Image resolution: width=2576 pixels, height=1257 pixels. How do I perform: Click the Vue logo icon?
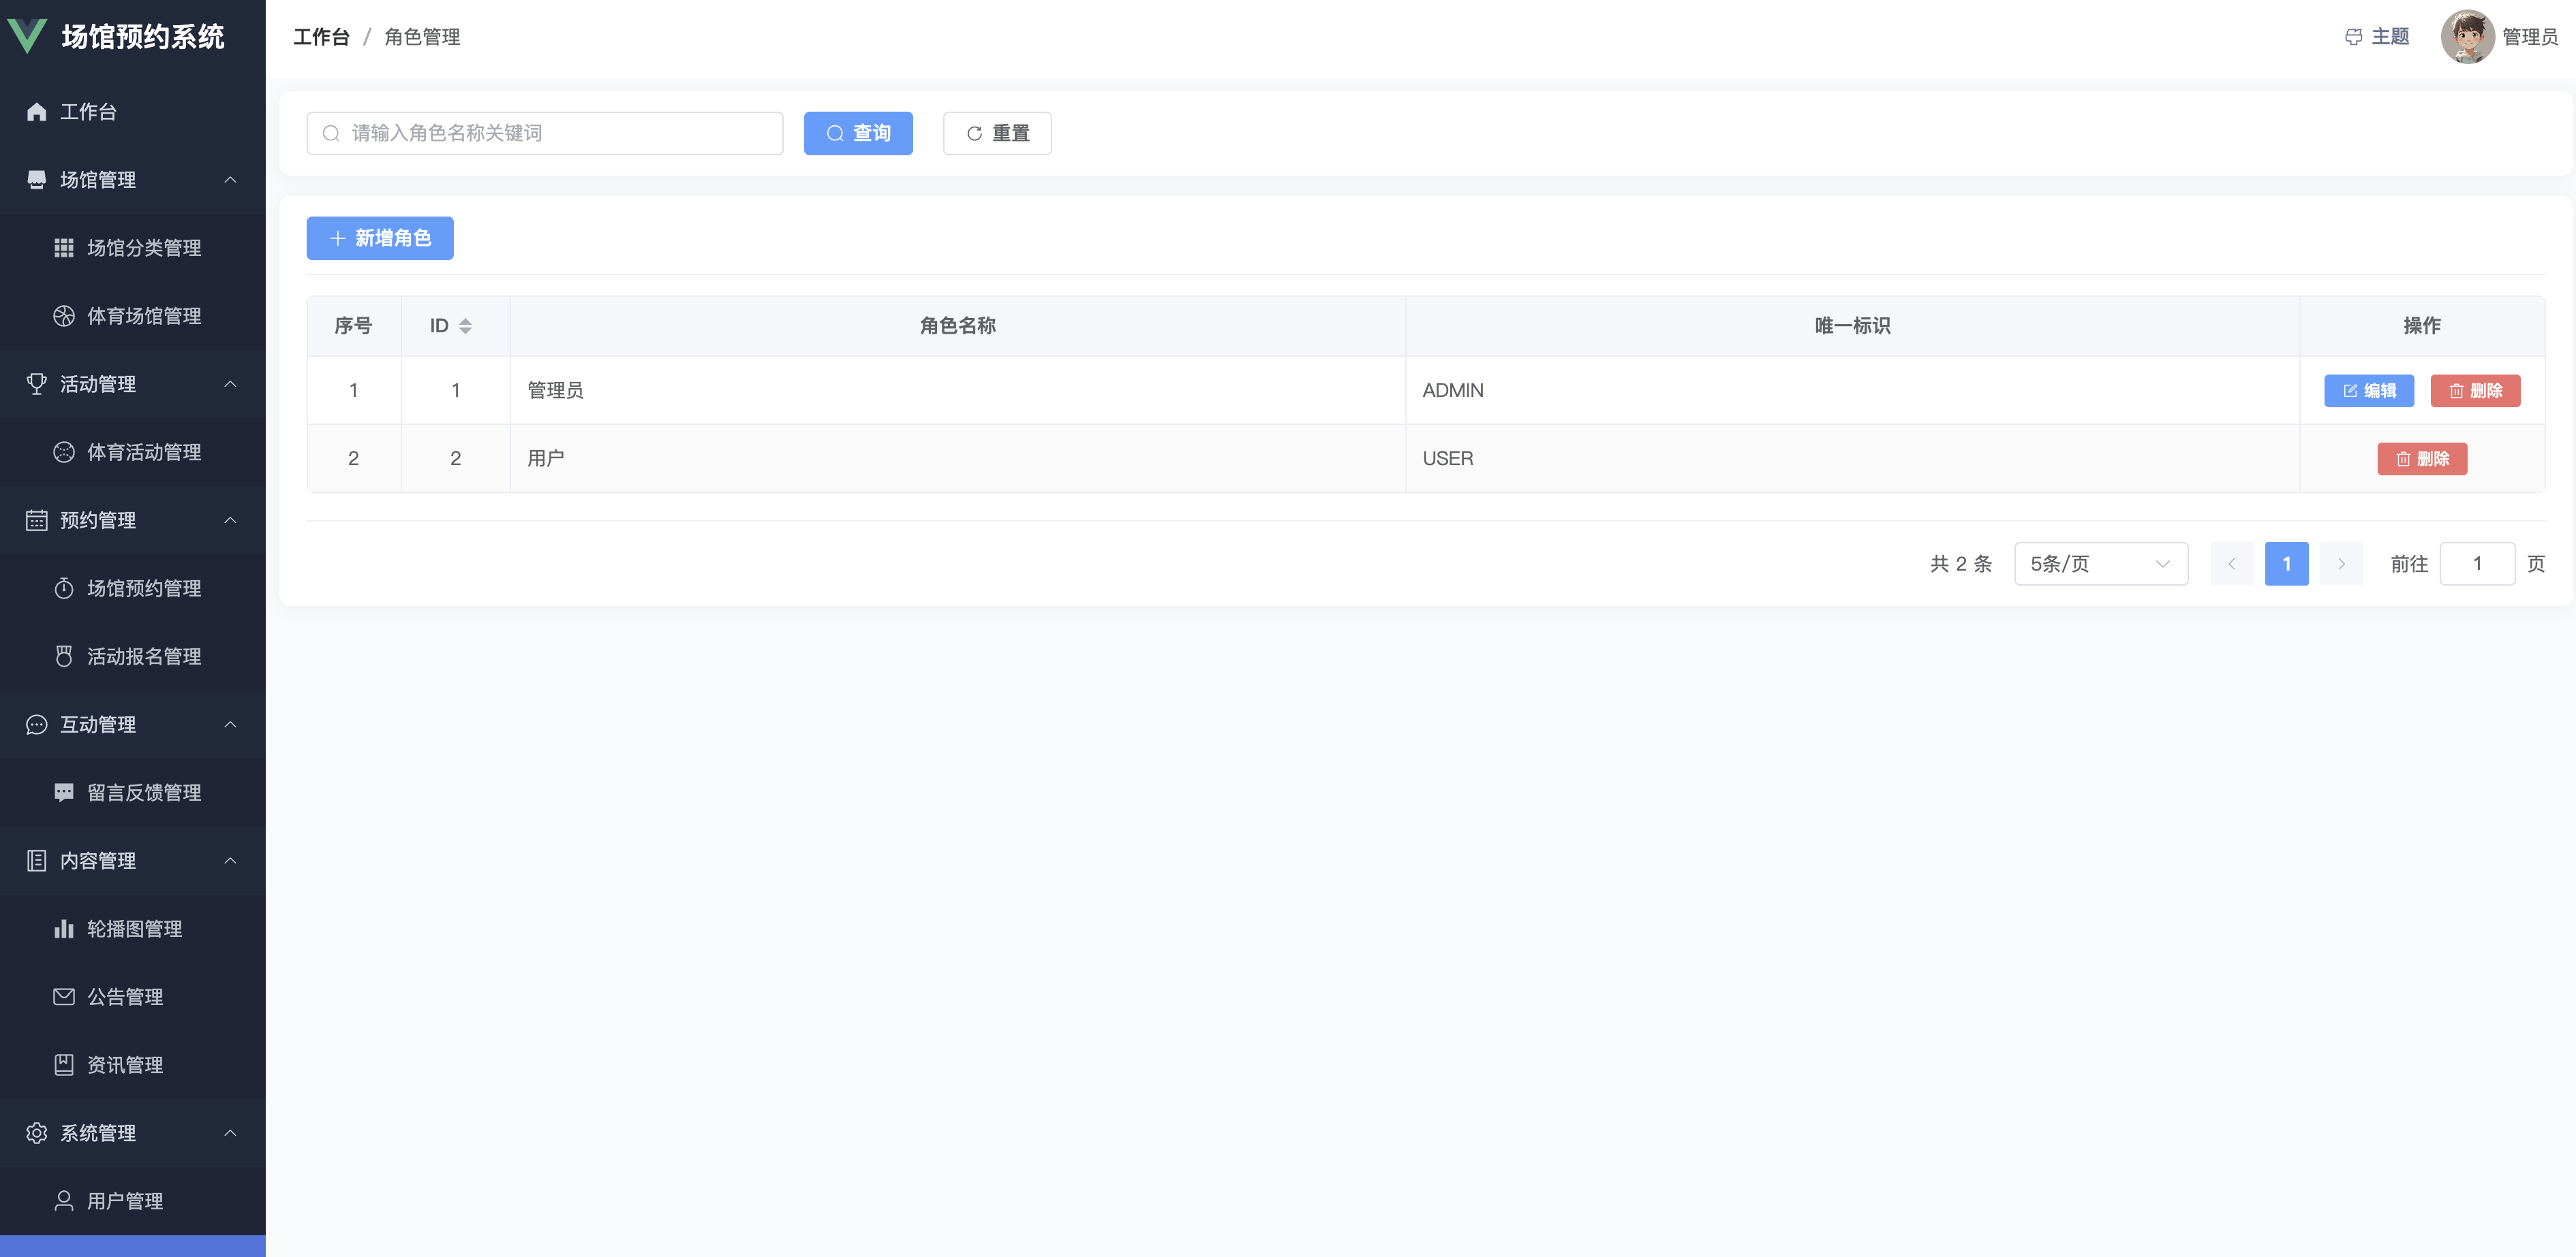tap(27, 36)
